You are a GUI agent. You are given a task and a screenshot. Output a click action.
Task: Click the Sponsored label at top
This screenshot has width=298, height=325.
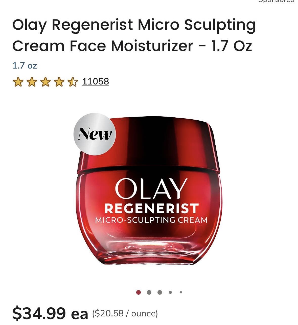point(276,1)
